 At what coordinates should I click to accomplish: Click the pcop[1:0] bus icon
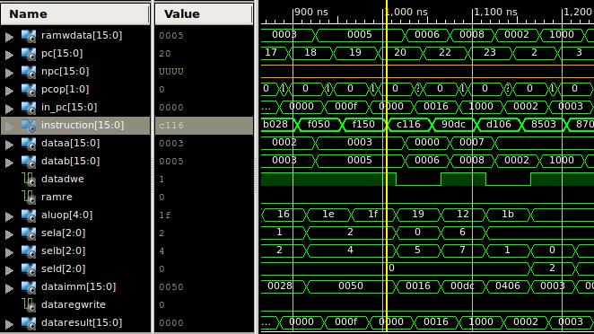point(29,90)
